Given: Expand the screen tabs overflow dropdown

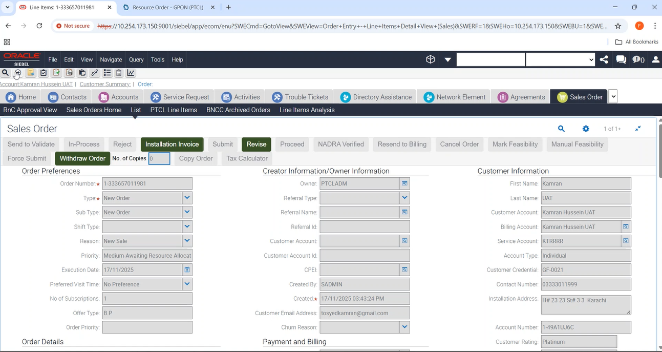Looking at the screenshot, I should pyautogui.click(x=613, y=96).
